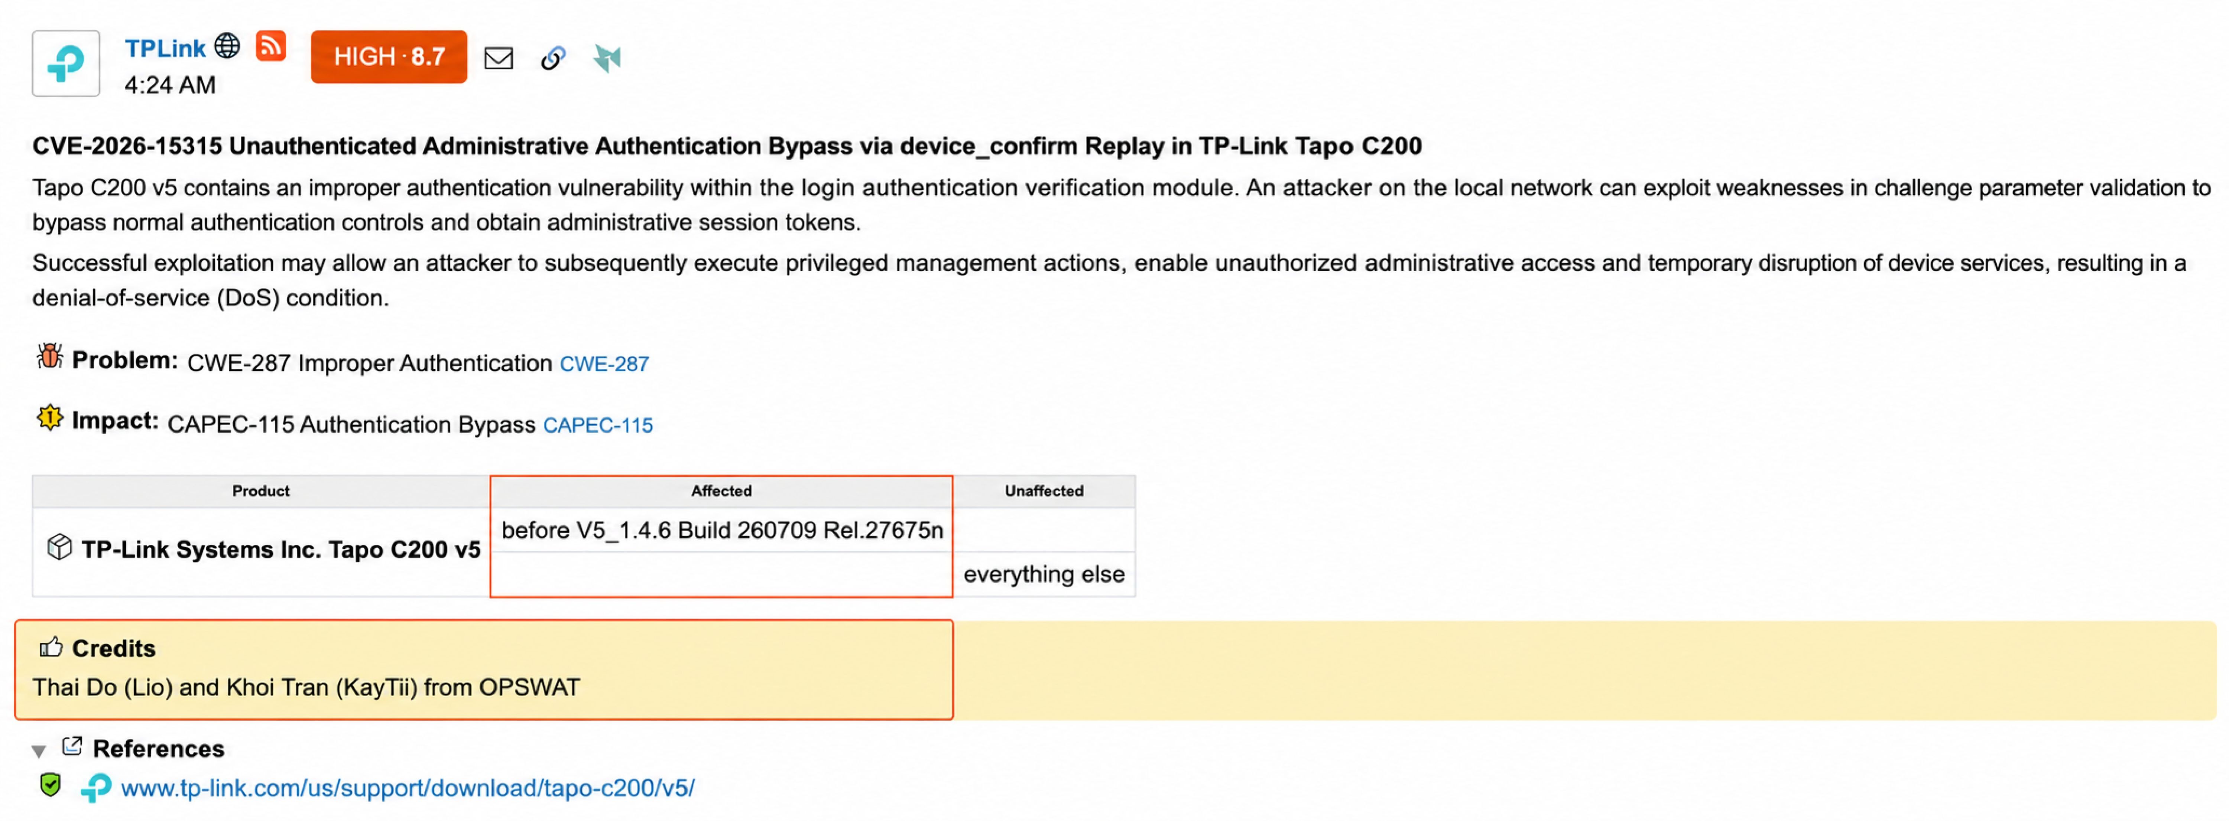The width and height of the screenshot is (2229, 821).
Task: Click the globe website icon
Action: 227,46
